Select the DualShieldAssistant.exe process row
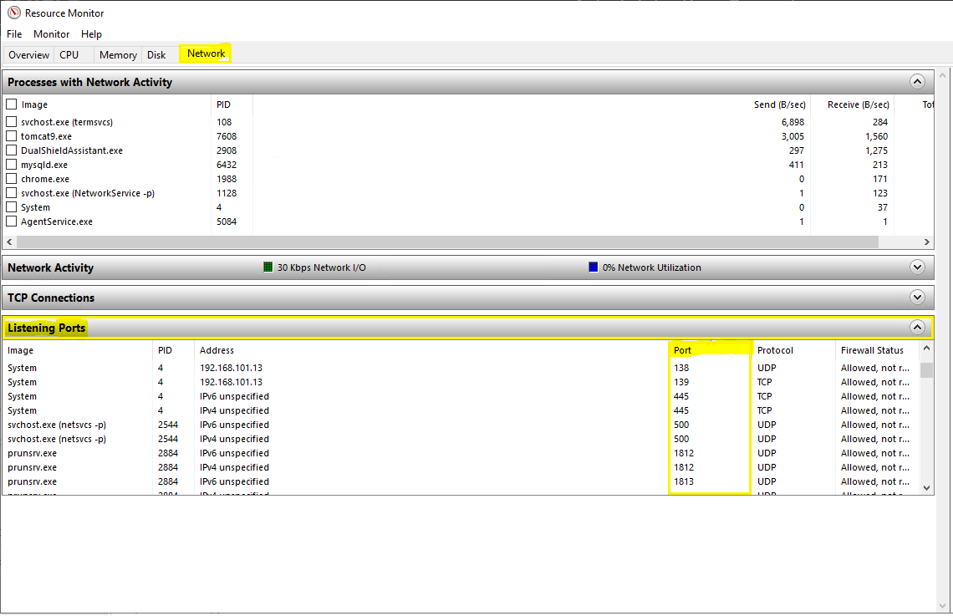 pos(72,150)
